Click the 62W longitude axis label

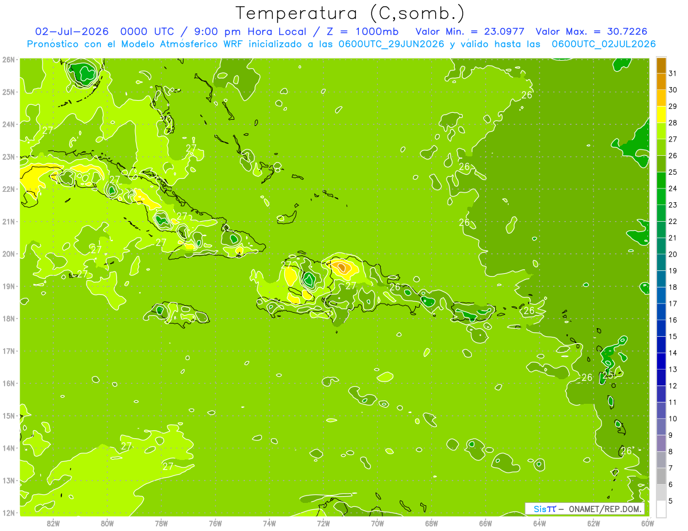[593, 523]
